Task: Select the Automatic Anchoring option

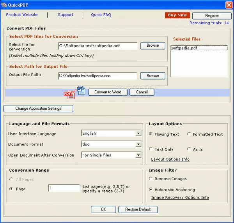Action: [151, 190]
